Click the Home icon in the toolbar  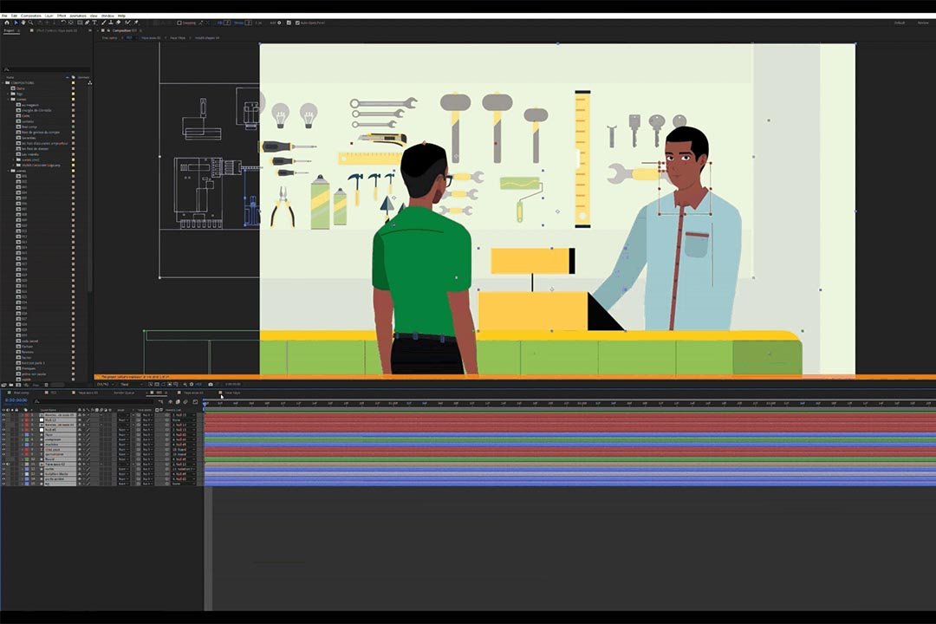7,23
